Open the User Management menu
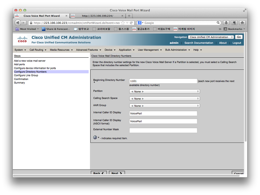This screenshot has height=195, width=260. (x=150, y=50)
